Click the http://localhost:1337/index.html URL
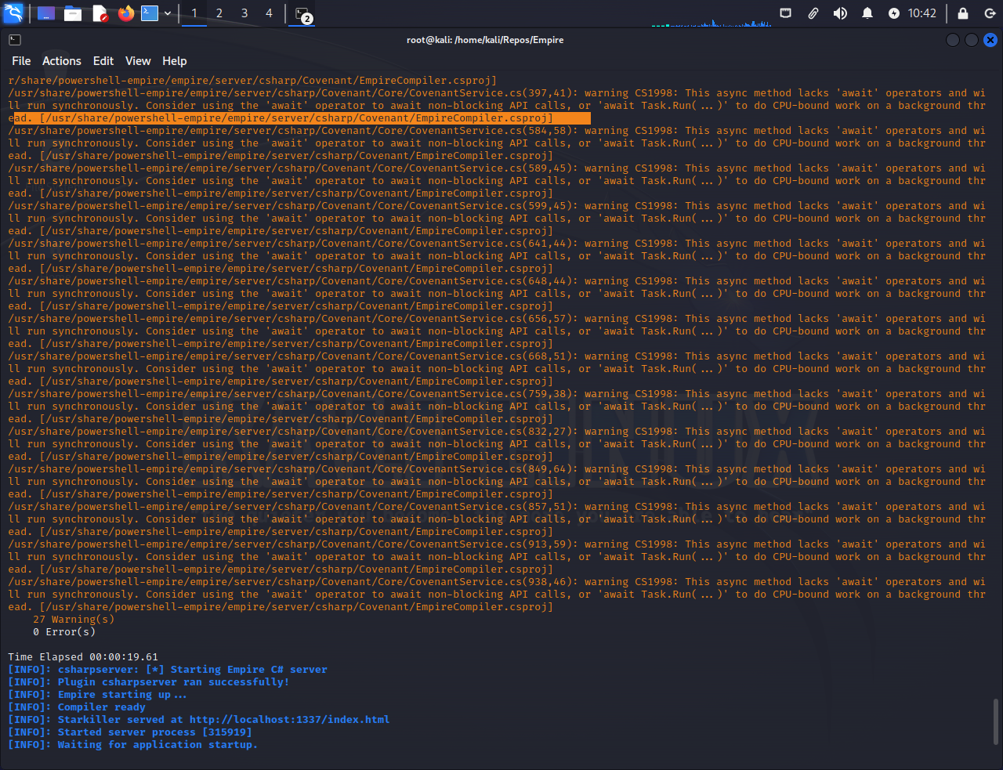Screen dimensions: 1003x770 [x=289, y=720]
